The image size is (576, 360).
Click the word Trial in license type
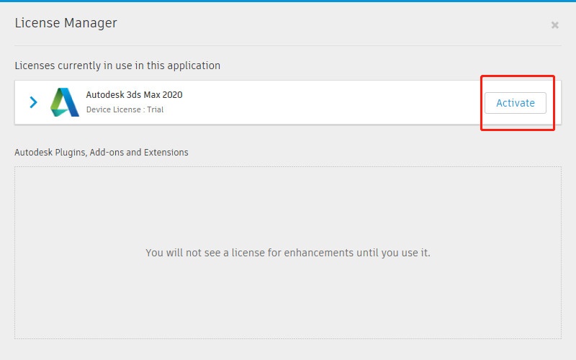click(x=154, y=110)
